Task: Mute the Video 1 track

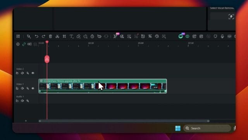Action: 22,88
